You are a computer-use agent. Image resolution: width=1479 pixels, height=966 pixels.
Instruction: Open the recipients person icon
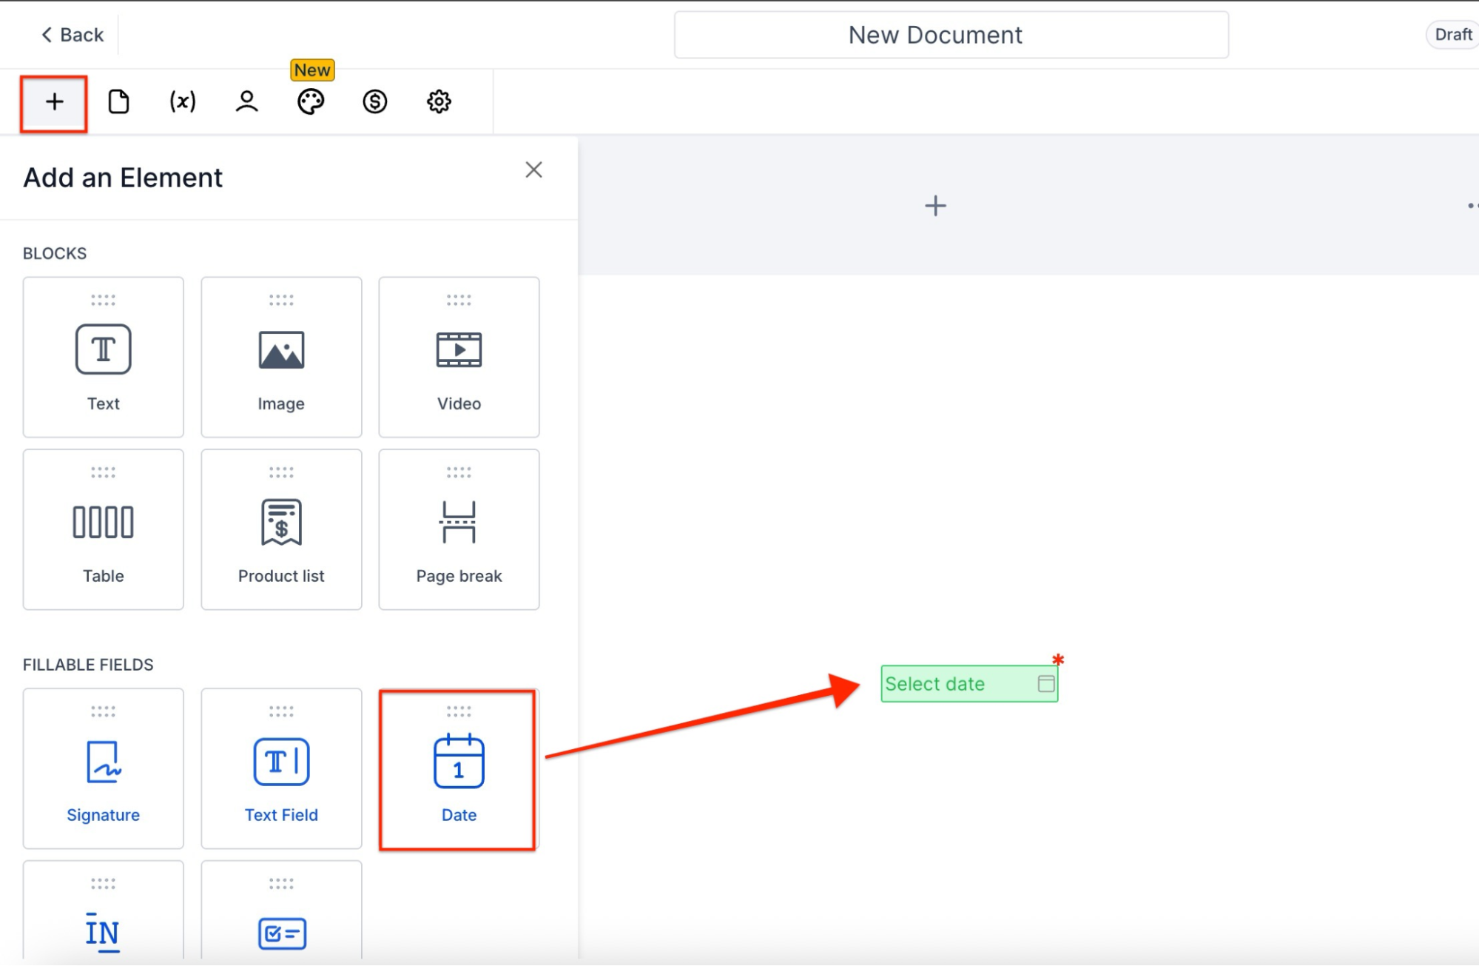(x=246, y=102)
